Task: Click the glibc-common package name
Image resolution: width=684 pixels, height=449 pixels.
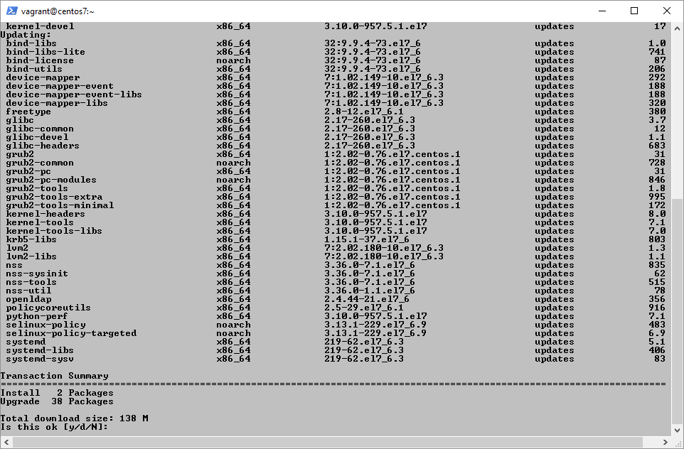Action: coord(40,129)
